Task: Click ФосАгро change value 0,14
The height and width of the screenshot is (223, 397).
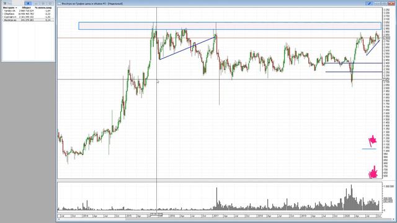Action: (x=48, y=20)
